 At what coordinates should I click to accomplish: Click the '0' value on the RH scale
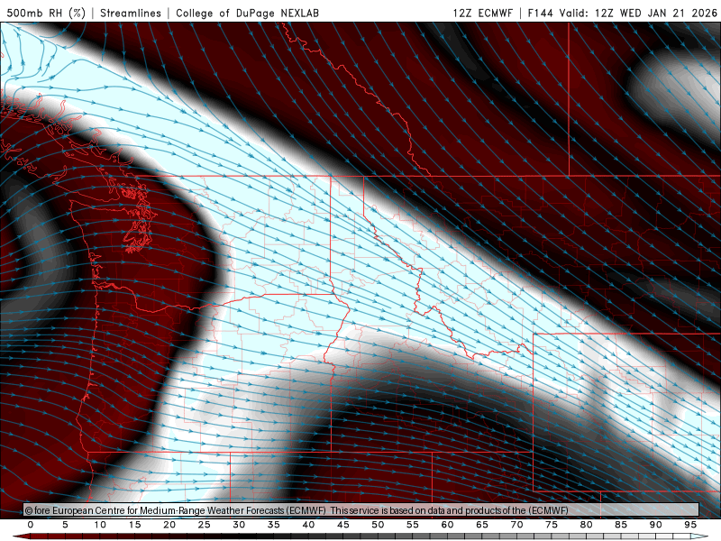point(31,525)
